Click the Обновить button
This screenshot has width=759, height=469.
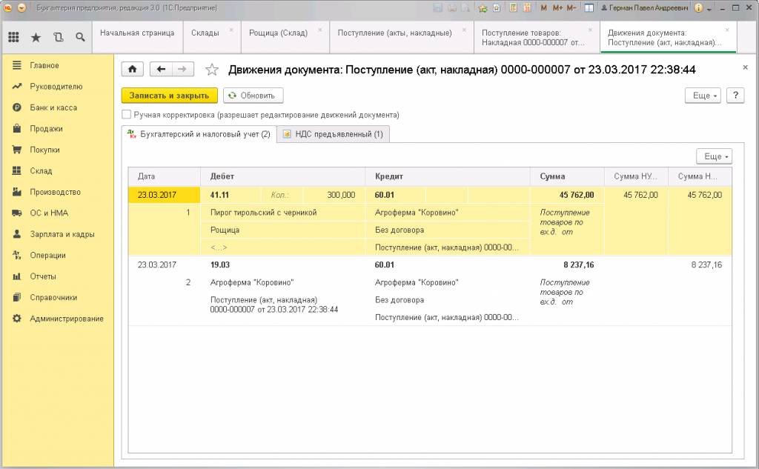tap(253, 96)
